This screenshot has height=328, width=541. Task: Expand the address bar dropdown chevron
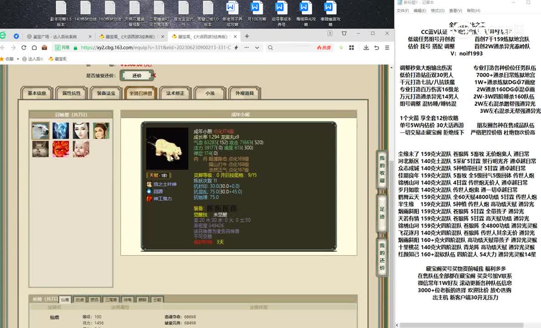[257, 47]
